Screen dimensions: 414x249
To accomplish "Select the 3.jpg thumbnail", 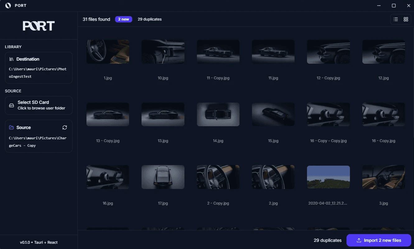I will (384, 177).
